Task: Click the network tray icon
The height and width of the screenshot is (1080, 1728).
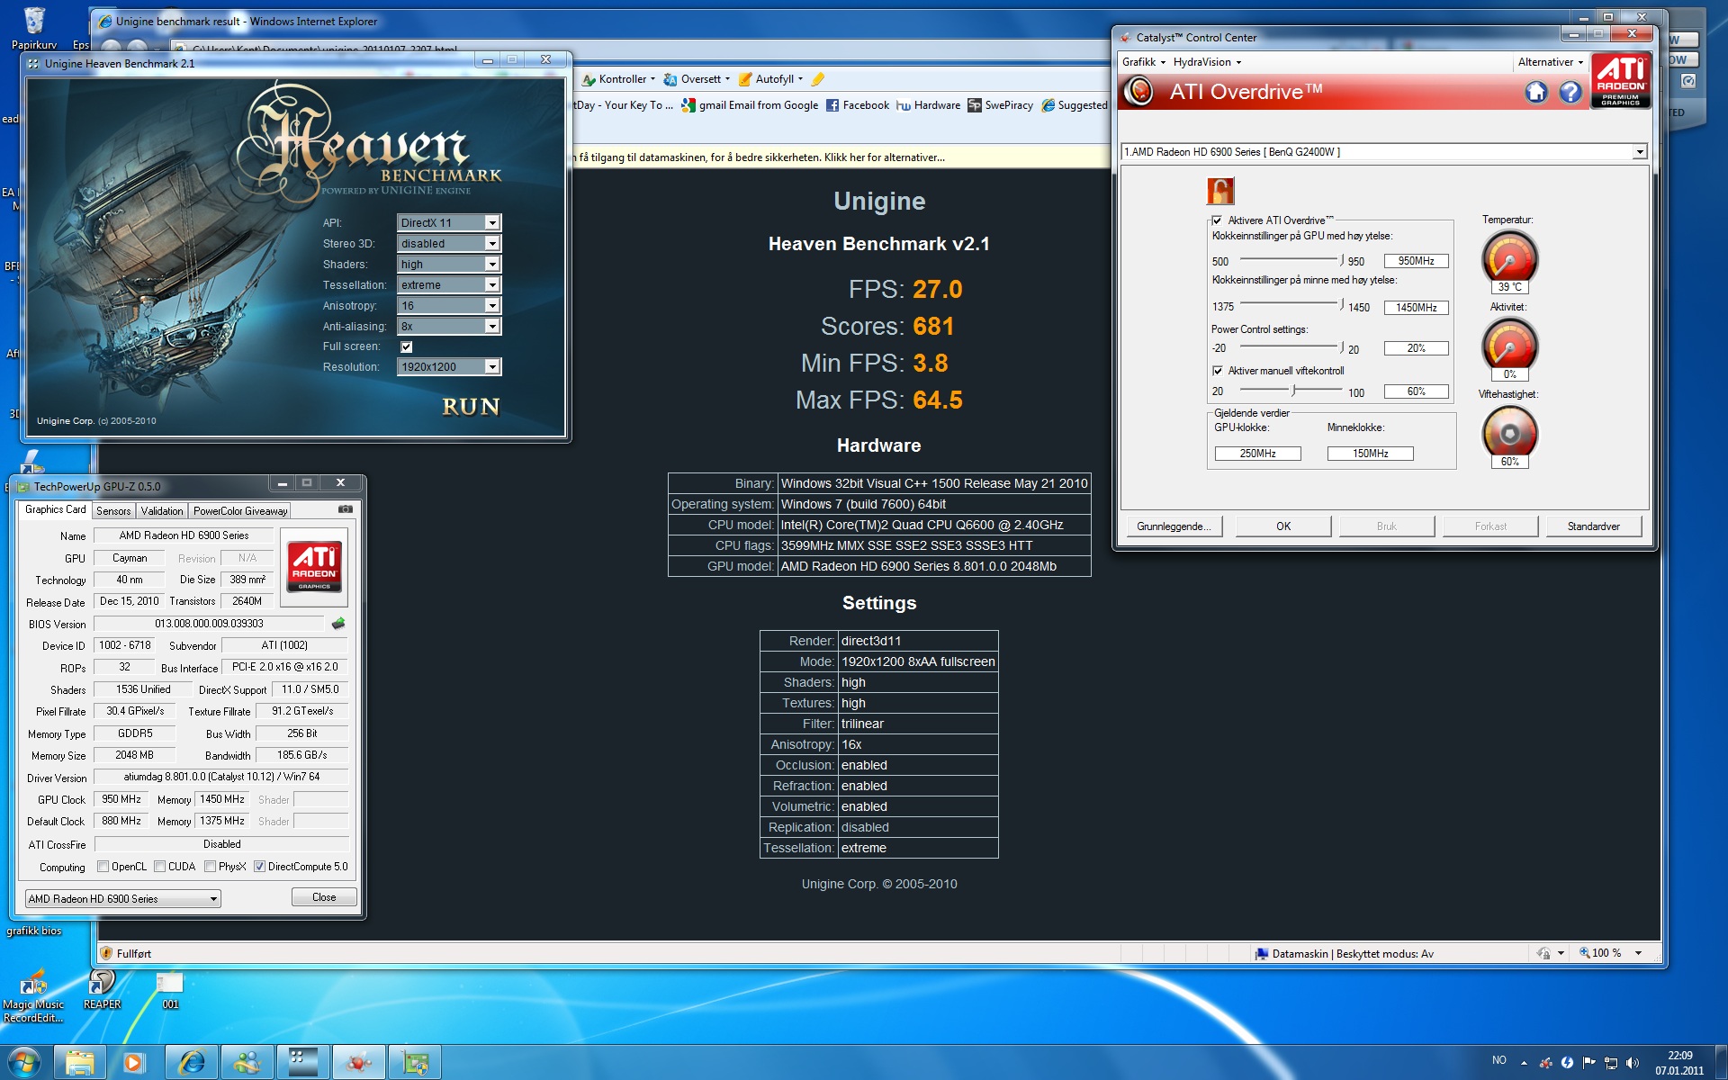Action: 1611,1063
